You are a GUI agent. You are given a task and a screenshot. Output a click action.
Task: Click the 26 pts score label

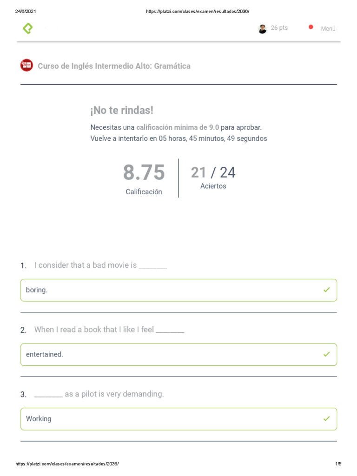279,27
